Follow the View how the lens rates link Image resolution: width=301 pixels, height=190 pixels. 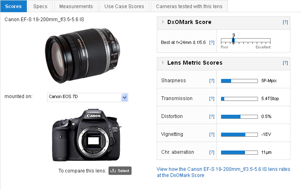coord(223,172)
